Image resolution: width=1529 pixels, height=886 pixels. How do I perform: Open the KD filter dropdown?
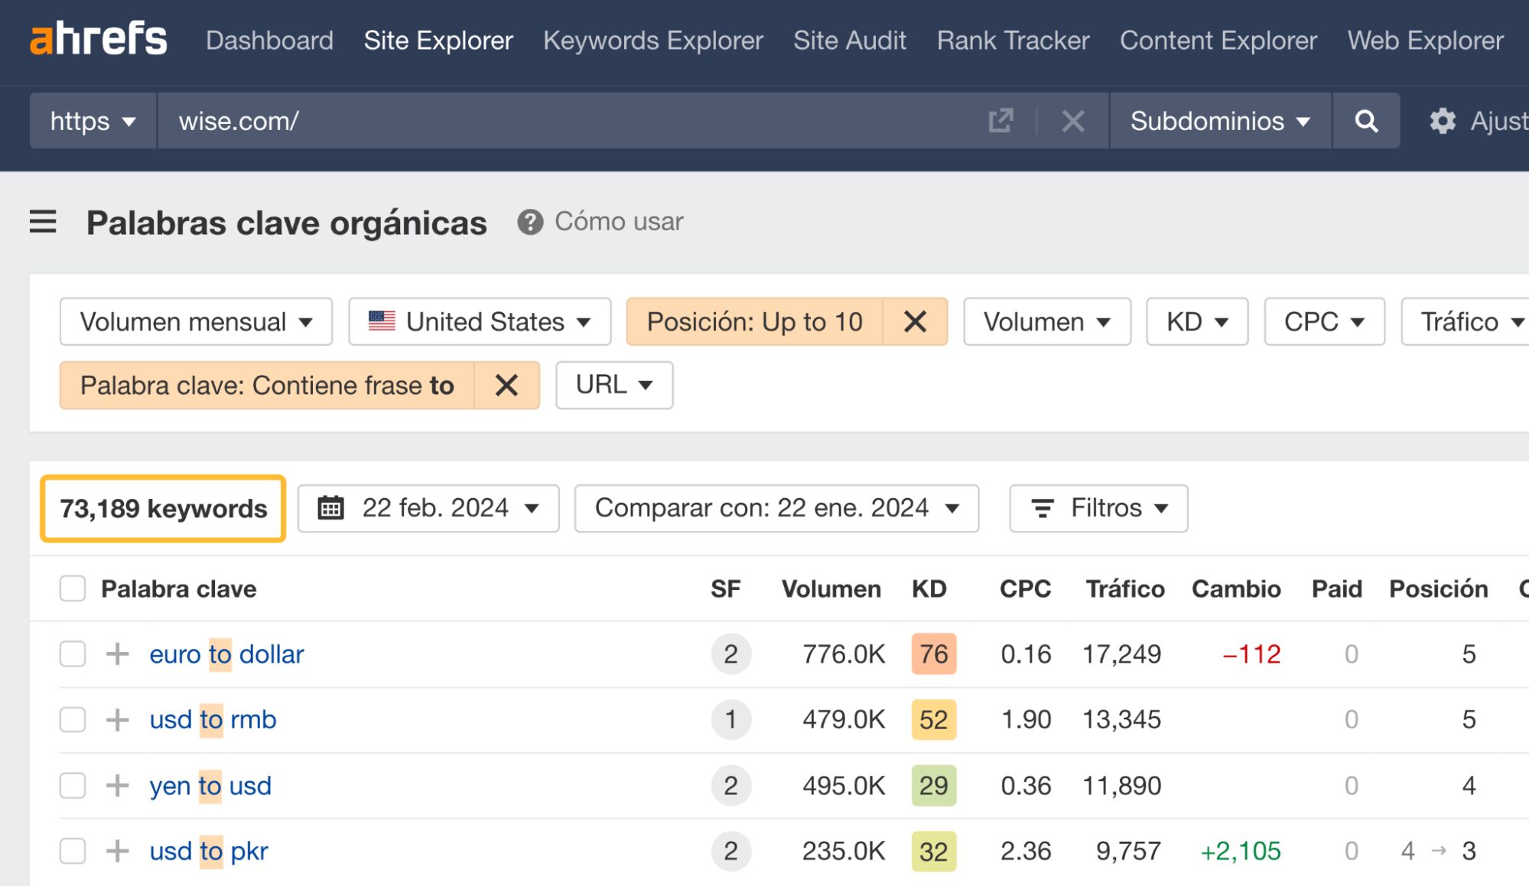coord(1196,321)
